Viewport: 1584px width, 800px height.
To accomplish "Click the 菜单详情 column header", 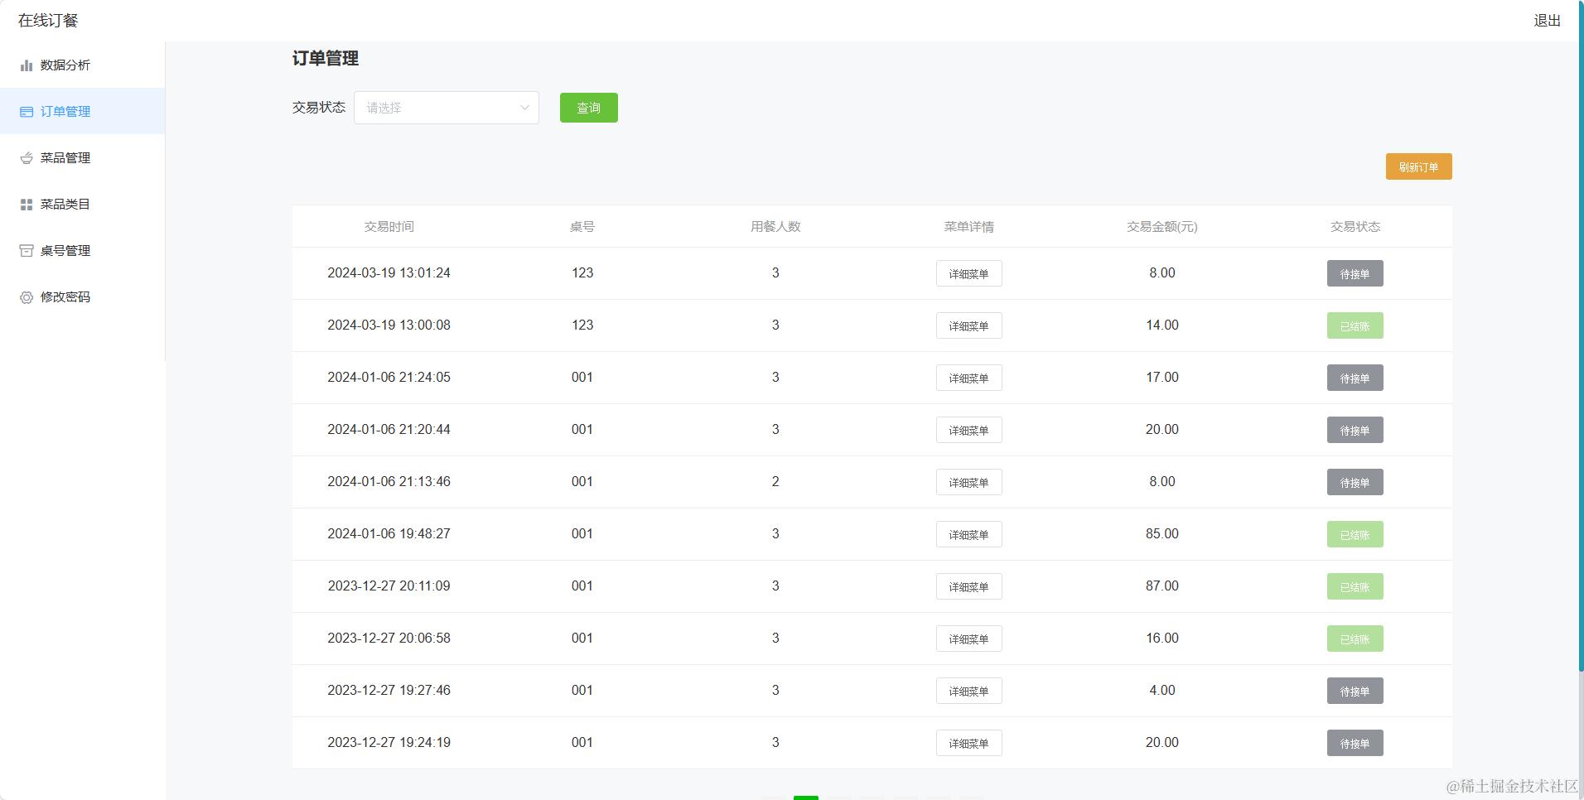I will (968, 226).
